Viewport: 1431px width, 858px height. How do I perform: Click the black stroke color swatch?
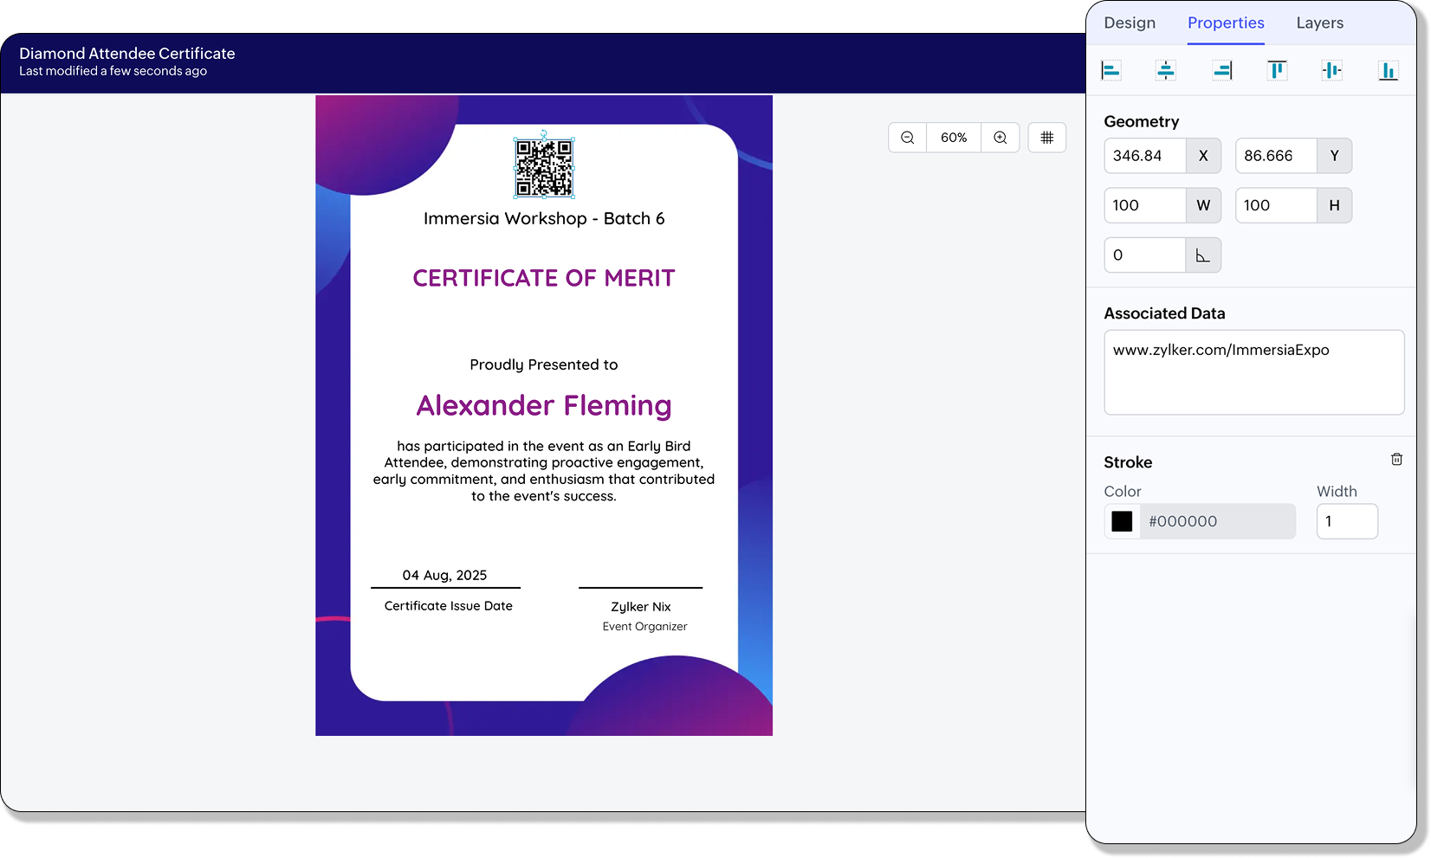(1122, 521)
